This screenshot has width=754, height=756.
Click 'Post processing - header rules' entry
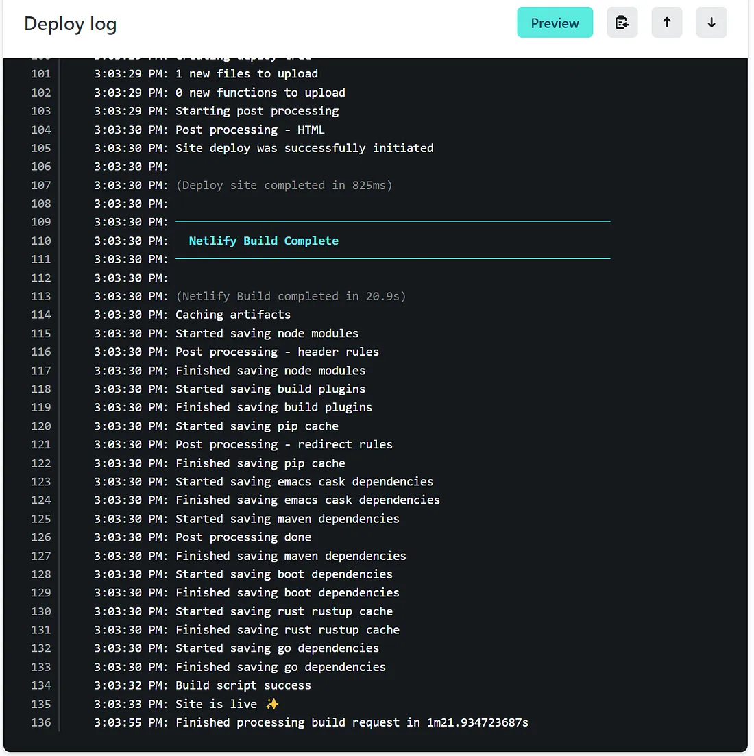[277, 352]
